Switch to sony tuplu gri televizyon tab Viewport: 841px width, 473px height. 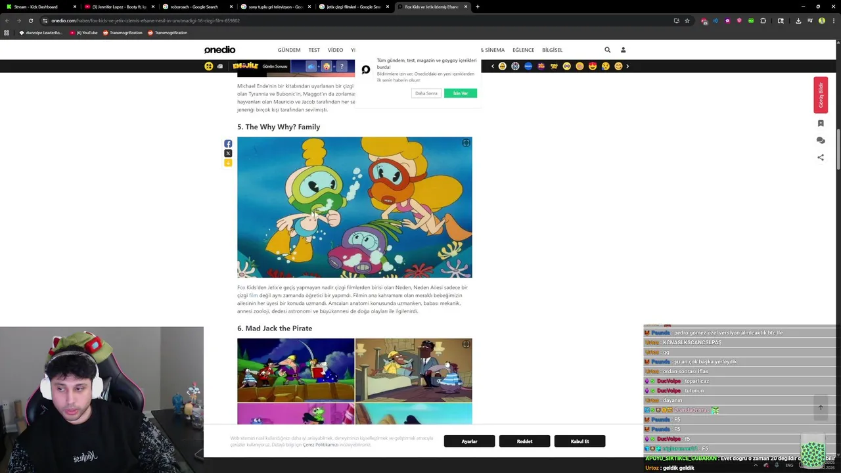pyautogui.click(x=276, y=7)
